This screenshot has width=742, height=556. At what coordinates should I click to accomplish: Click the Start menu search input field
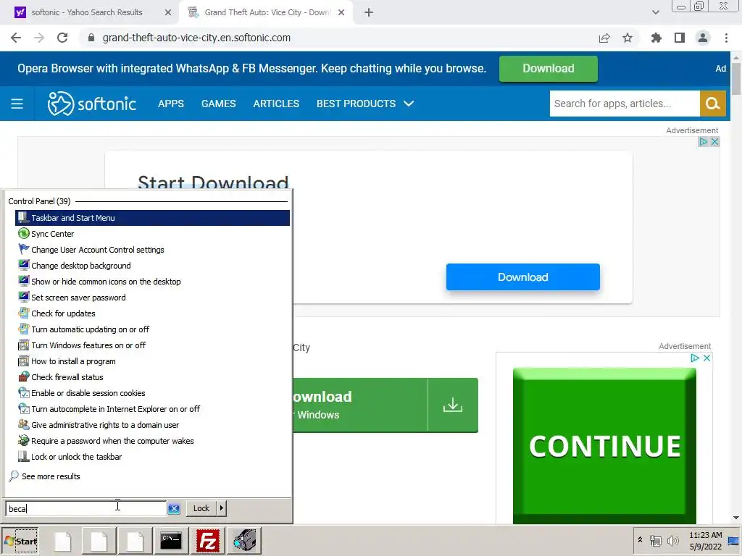click(x=86, y=508)
